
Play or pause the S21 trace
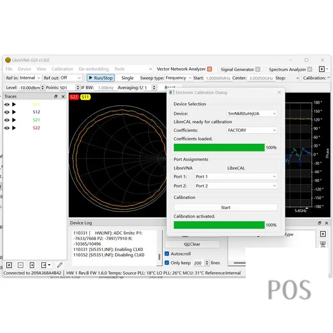[14, 120]
